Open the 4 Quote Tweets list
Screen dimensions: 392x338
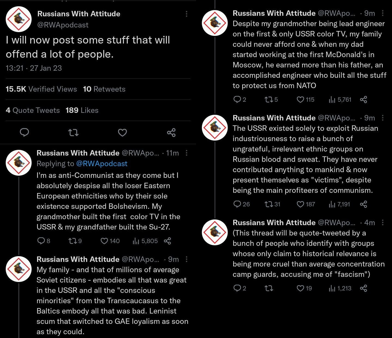tap(33, 110)
